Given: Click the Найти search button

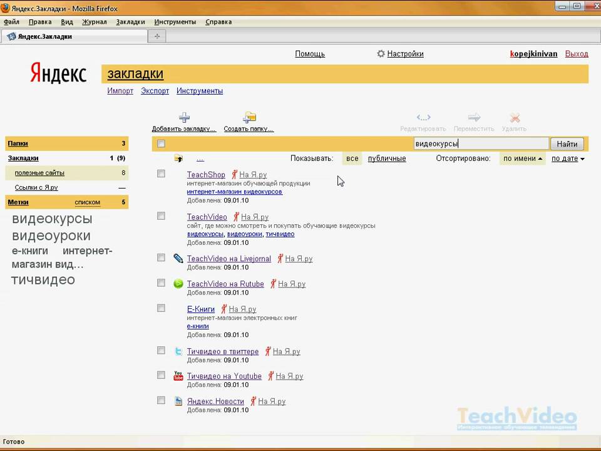Looking at the screenshot, I should 567,144.
